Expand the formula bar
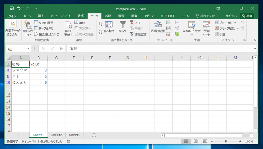 click(x=255, y=49)
